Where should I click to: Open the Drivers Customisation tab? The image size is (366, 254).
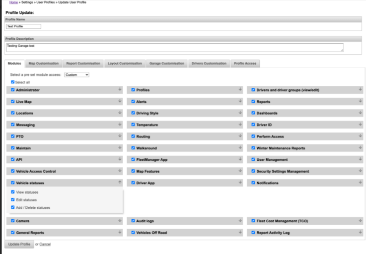coord(209,63)
